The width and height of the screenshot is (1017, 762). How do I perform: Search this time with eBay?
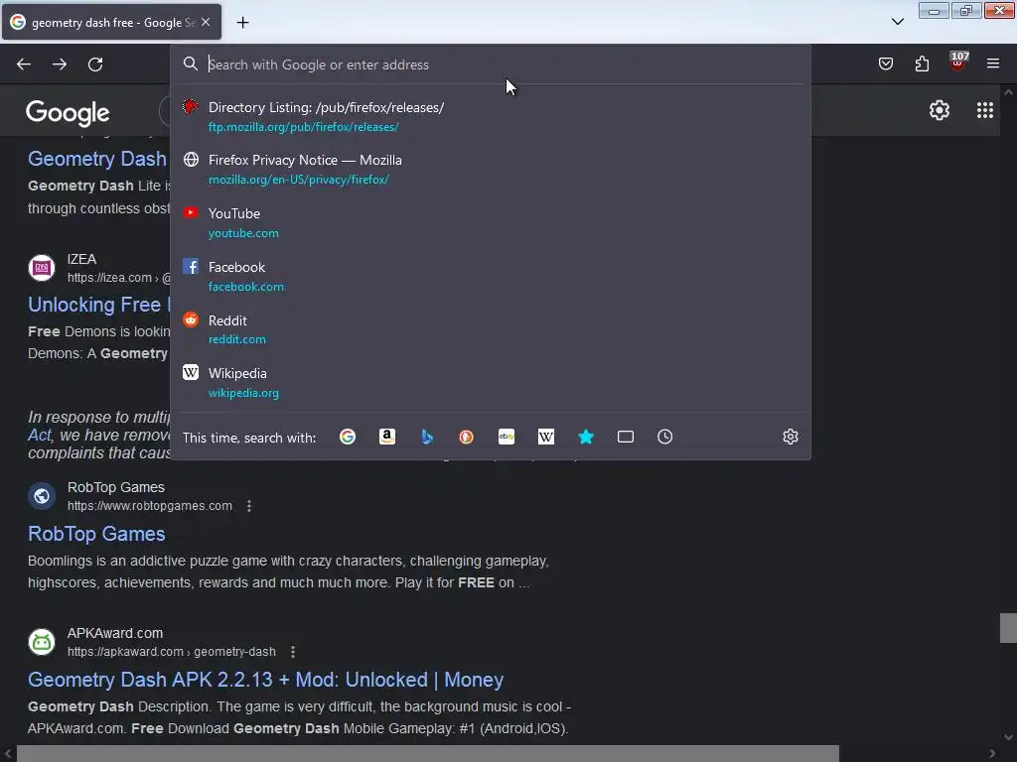pyautogui.click(x=507, y=437)
